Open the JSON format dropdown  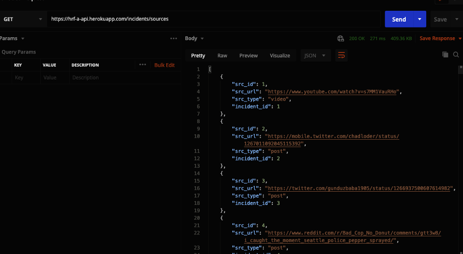pyautogui.click(x=315, y=55)
